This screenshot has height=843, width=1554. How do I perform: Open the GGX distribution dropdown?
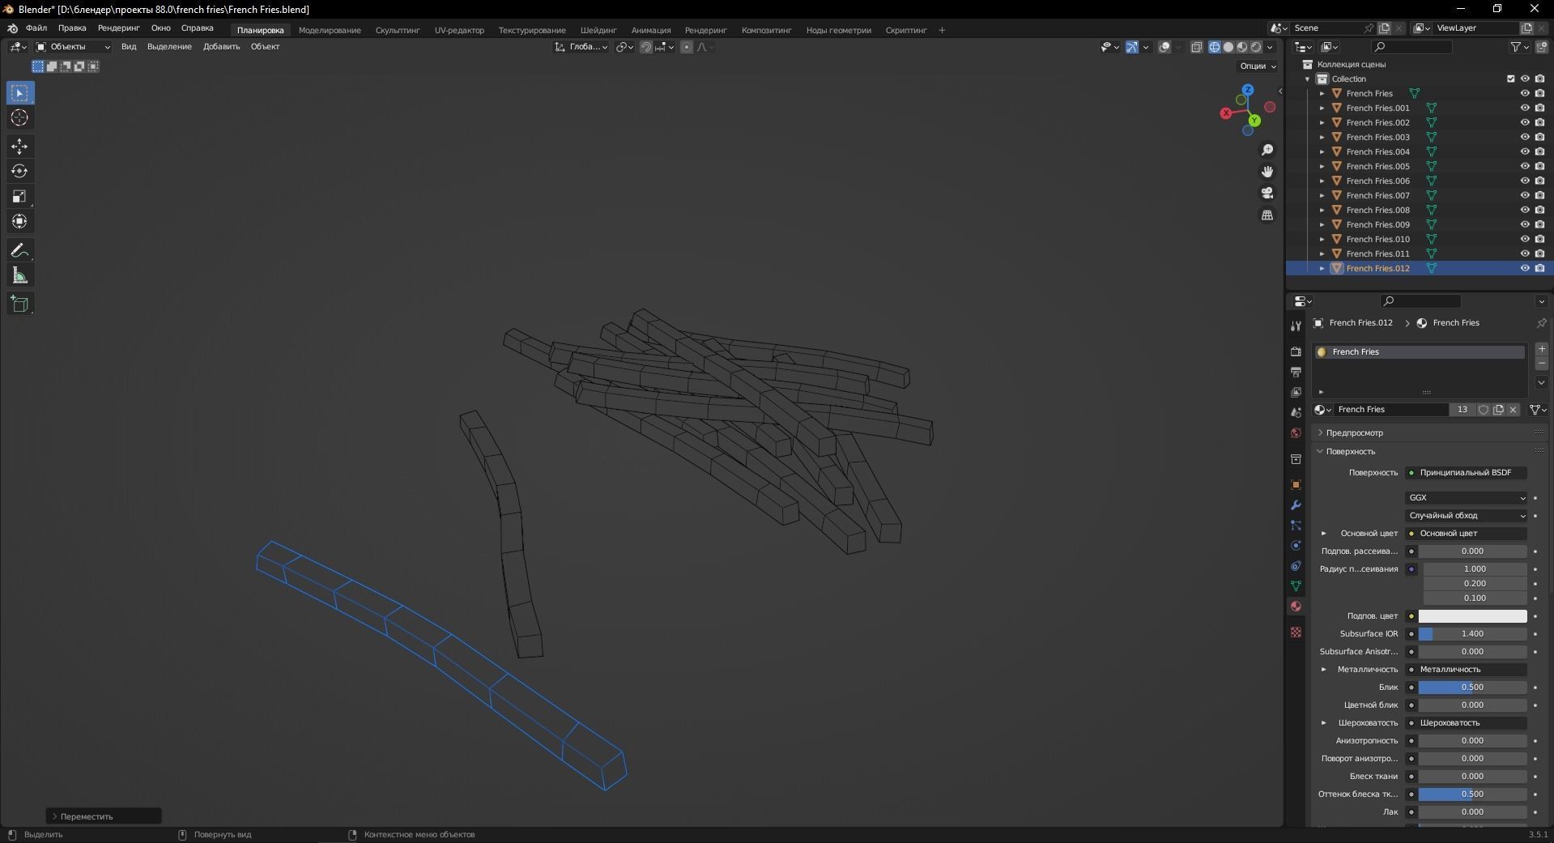(x=1467, y=498)
